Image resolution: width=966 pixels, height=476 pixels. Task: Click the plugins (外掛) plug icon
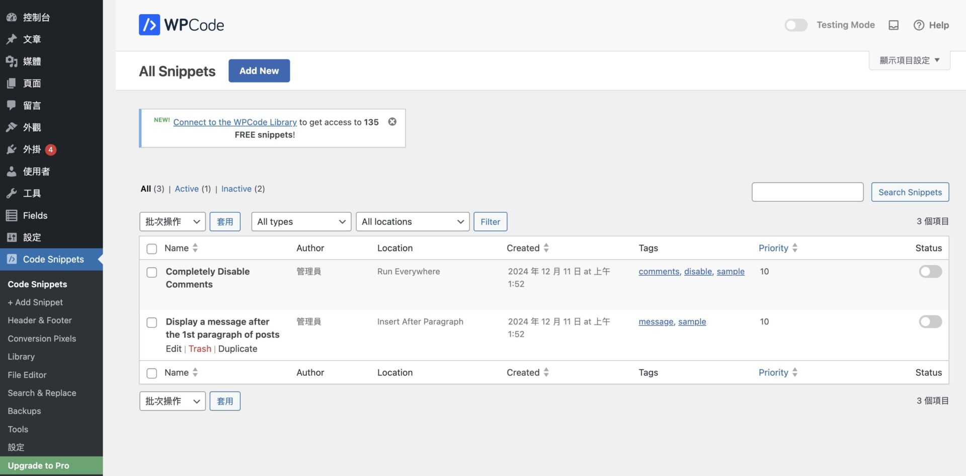tap(12, 149)
